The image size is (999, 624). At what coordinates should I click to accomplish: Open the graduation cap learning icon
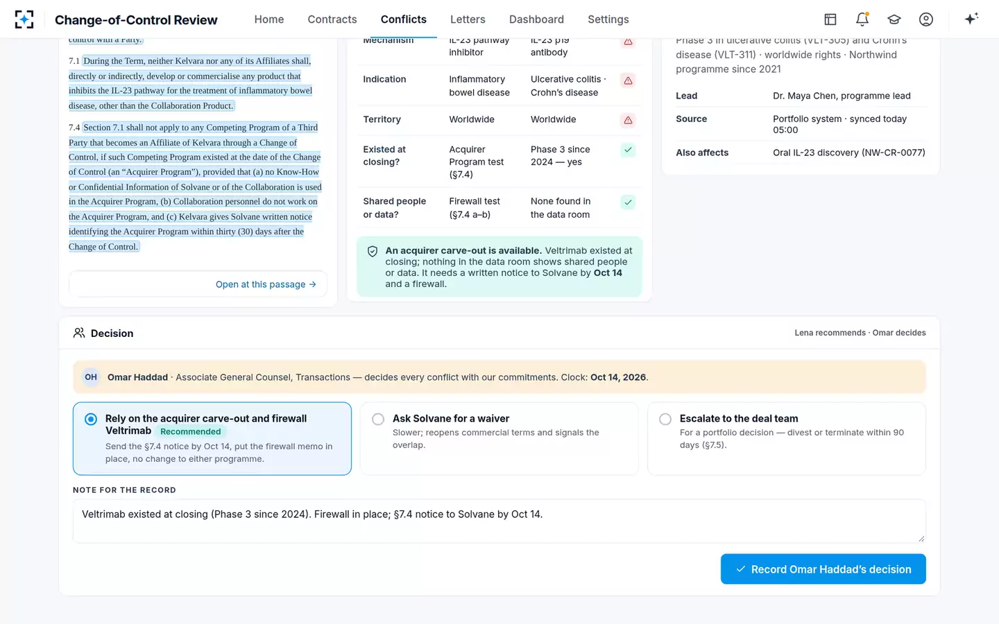tap(894, 19)
